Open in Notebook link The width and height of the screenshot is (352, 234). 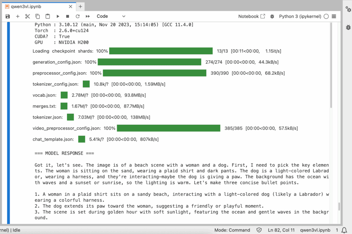click(x=252, y=16)
